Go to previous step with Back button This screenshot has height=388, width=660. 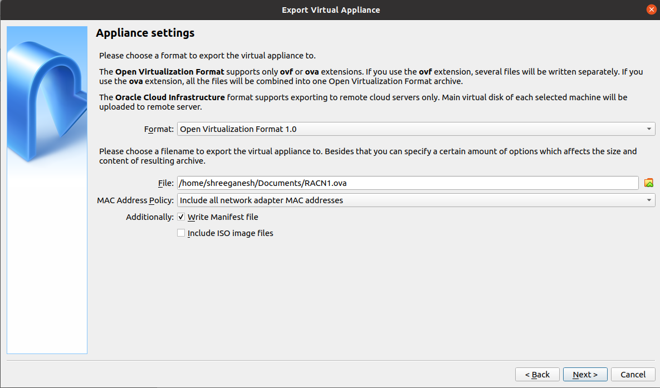tap(537, 375)
